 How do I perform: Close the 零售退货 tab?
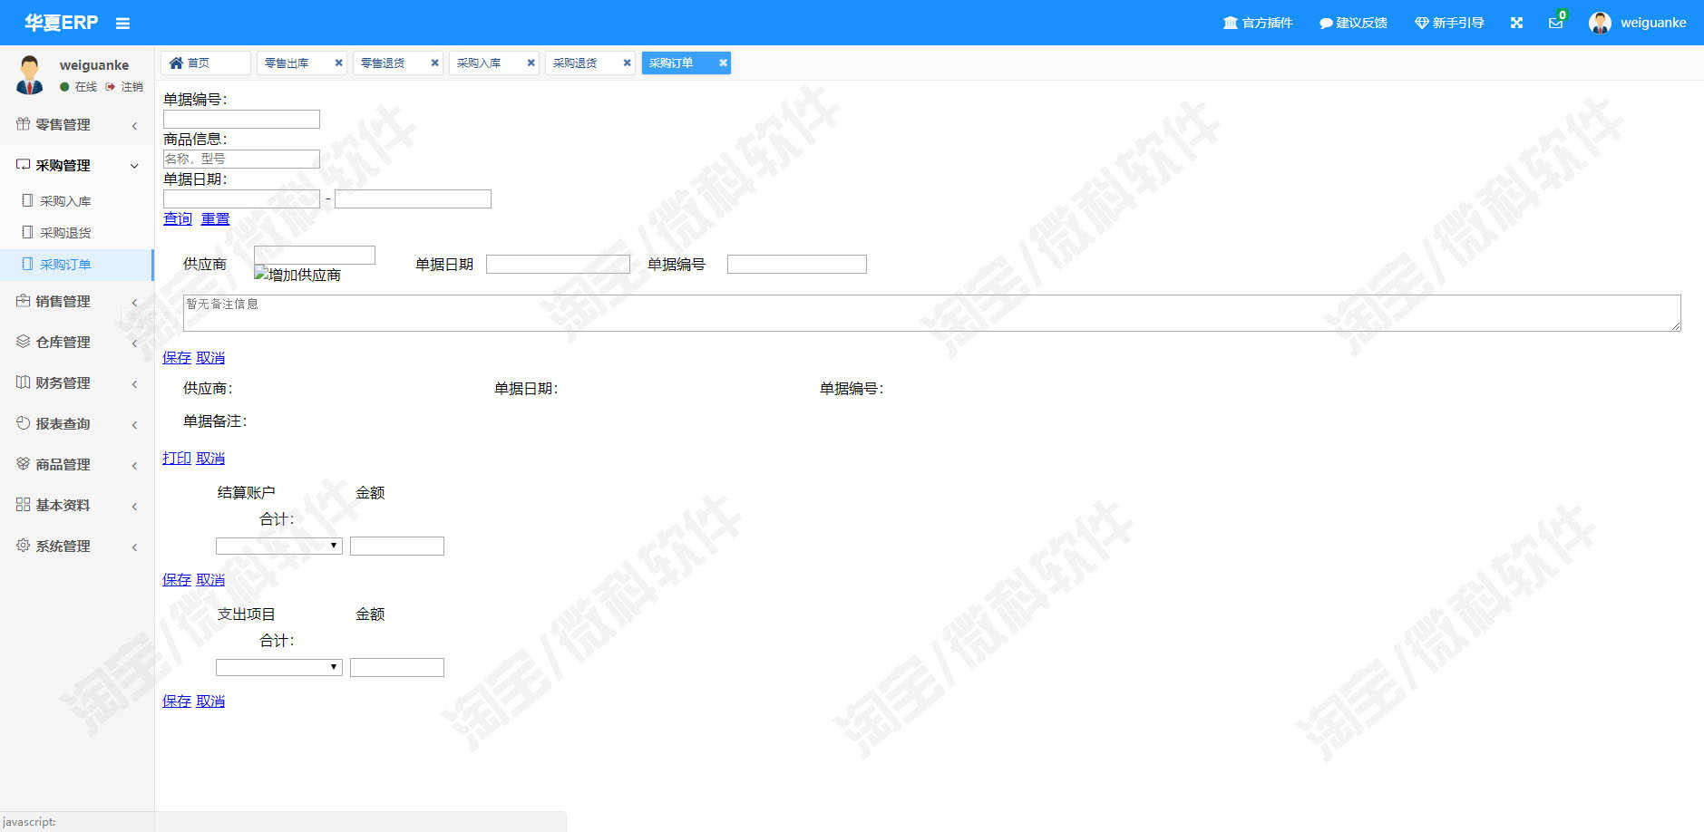click(x=434, y=63)
